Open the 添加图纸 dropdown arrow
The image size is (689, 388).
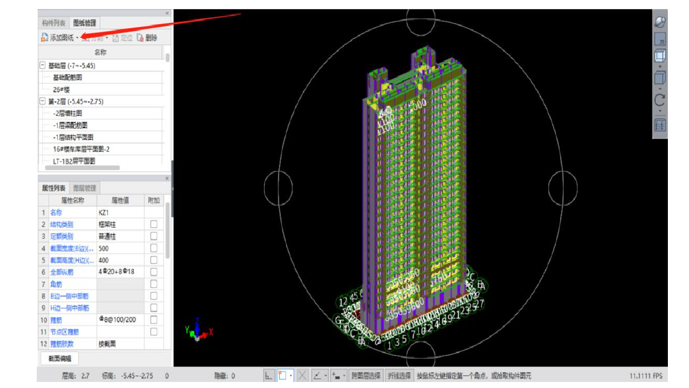(x=77, y=38)
